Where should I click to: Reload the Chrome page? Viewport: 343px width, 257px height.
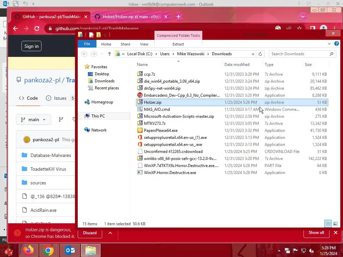click(x=37, y=28)
